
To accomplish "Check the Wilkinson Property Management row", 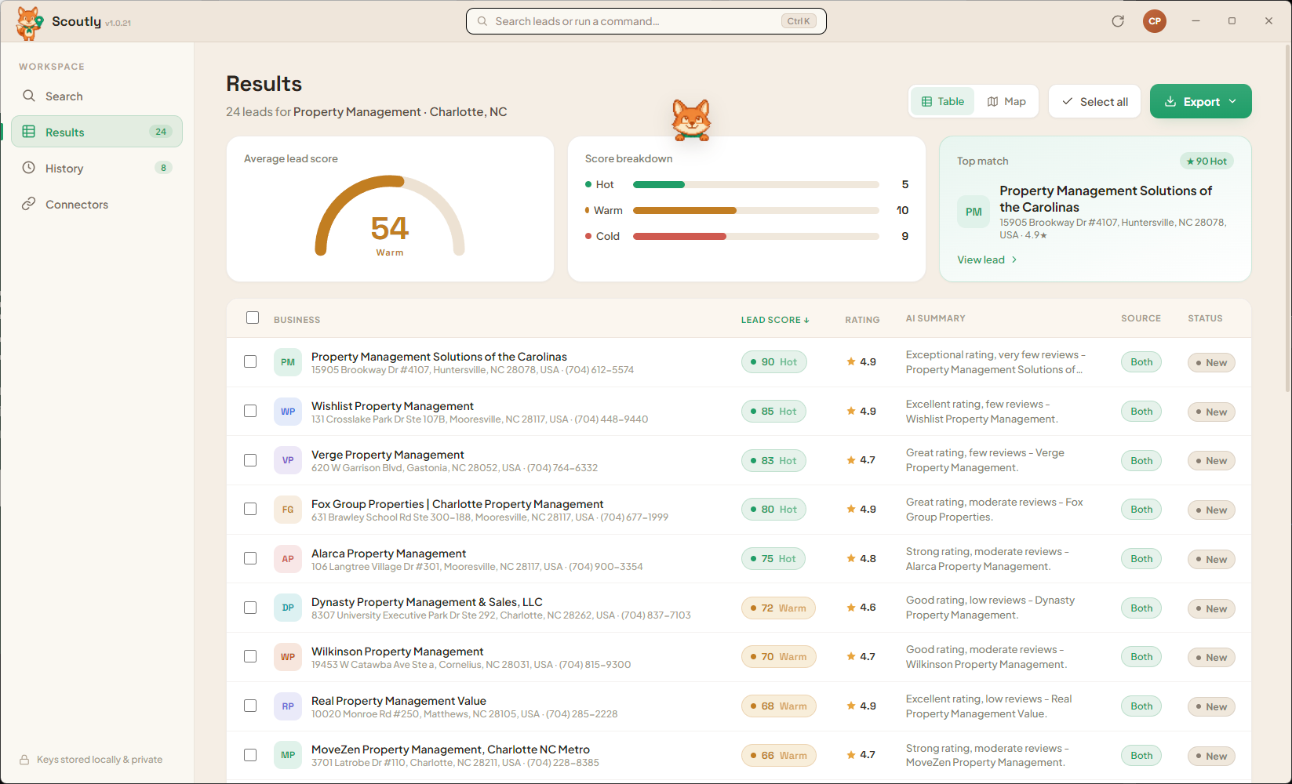I will point(250,656).
